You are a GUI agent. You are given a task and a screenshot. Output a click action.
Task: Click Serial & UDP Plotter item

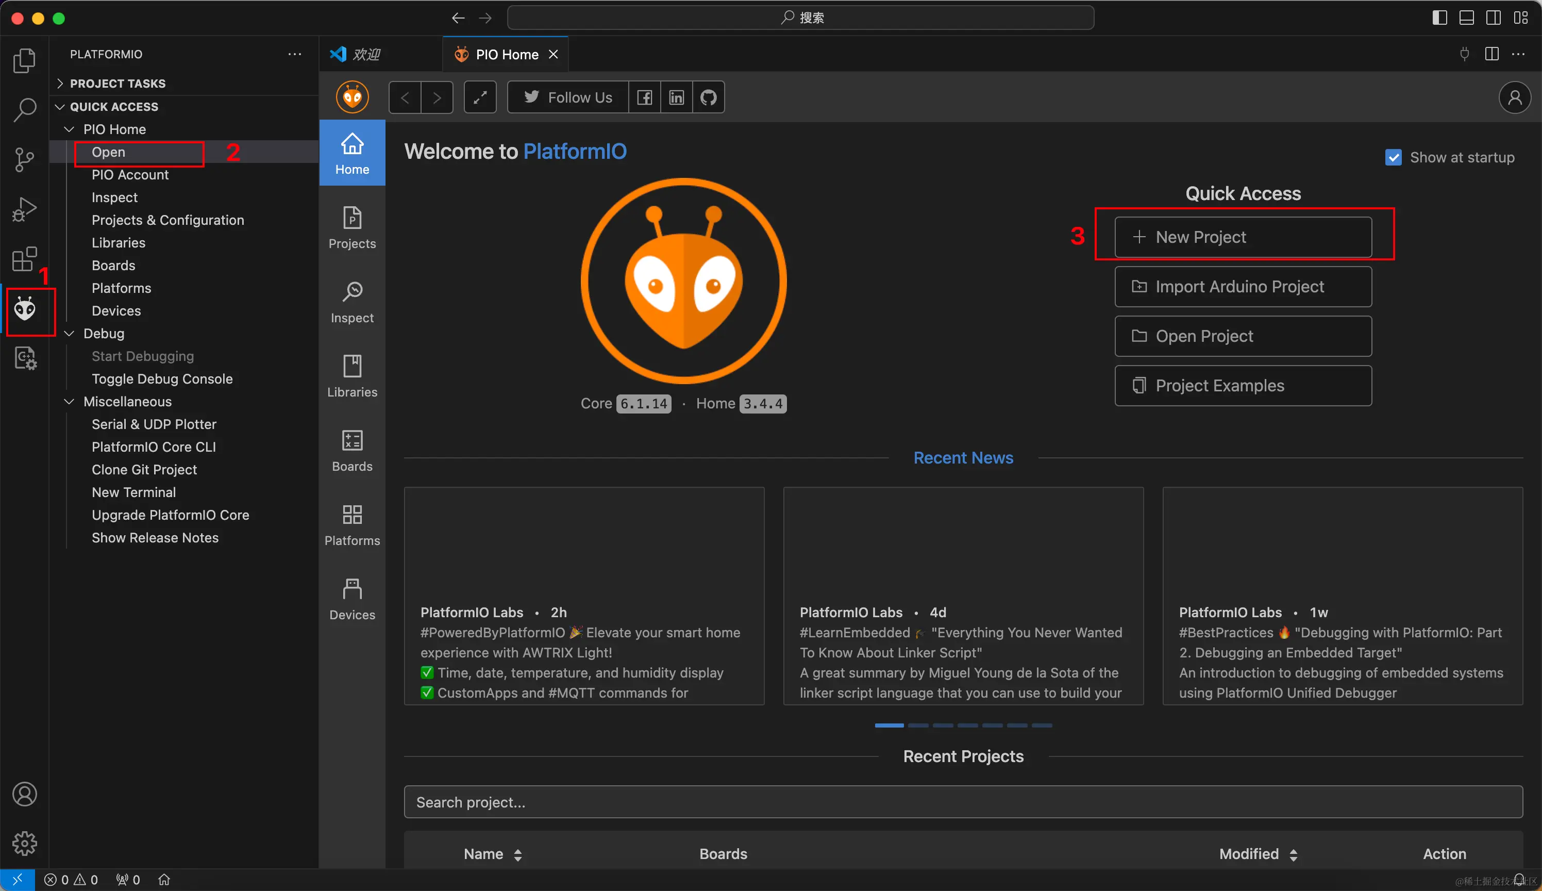click(154, 424)
